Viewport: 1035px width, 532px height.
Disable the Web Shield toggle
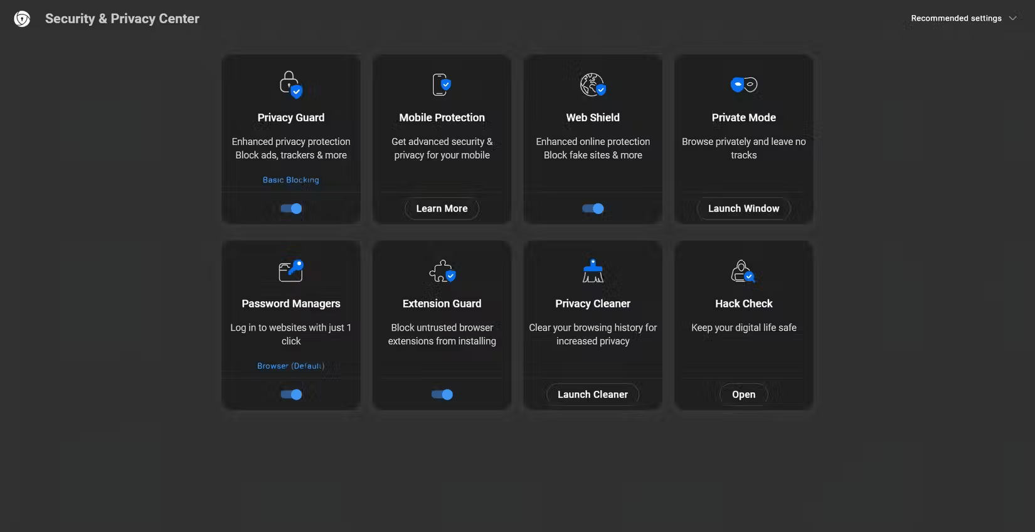pos(593,208)
